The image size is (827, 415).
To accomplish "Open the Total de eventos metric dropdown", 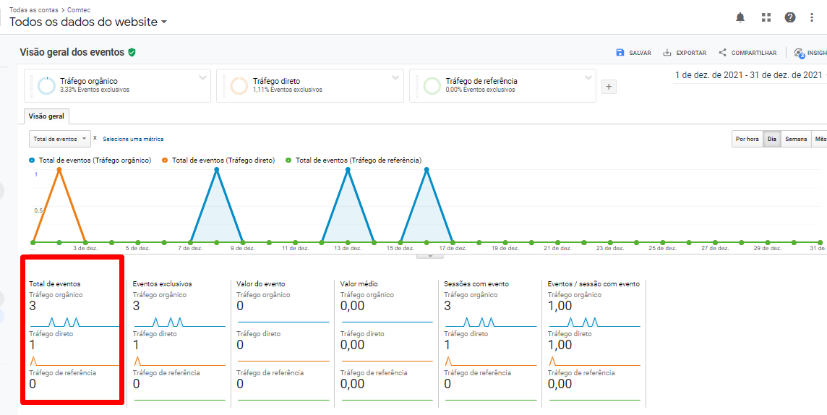I will tap(59, 139).
